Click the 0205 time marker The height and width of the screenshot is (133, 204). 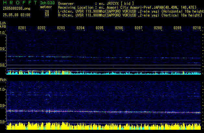pyautogui.click(x=100, y=28)
